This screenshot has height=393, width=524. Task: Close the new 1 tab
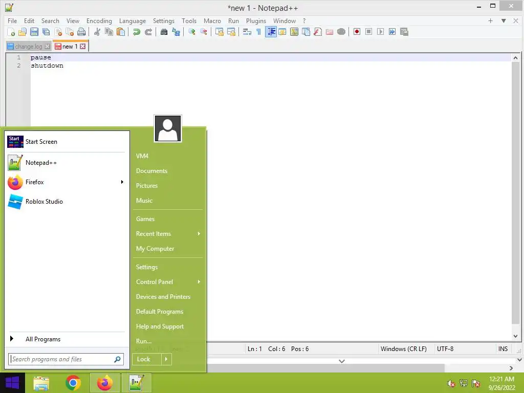82,47
